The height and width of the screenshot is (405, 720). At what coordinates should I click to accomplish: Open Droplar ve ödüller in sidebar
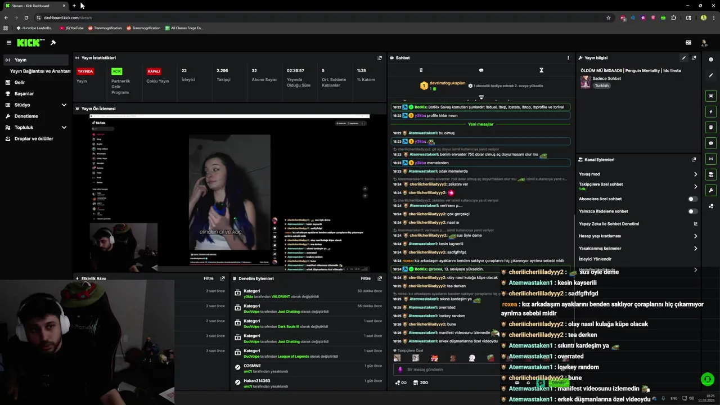point(35,139)
